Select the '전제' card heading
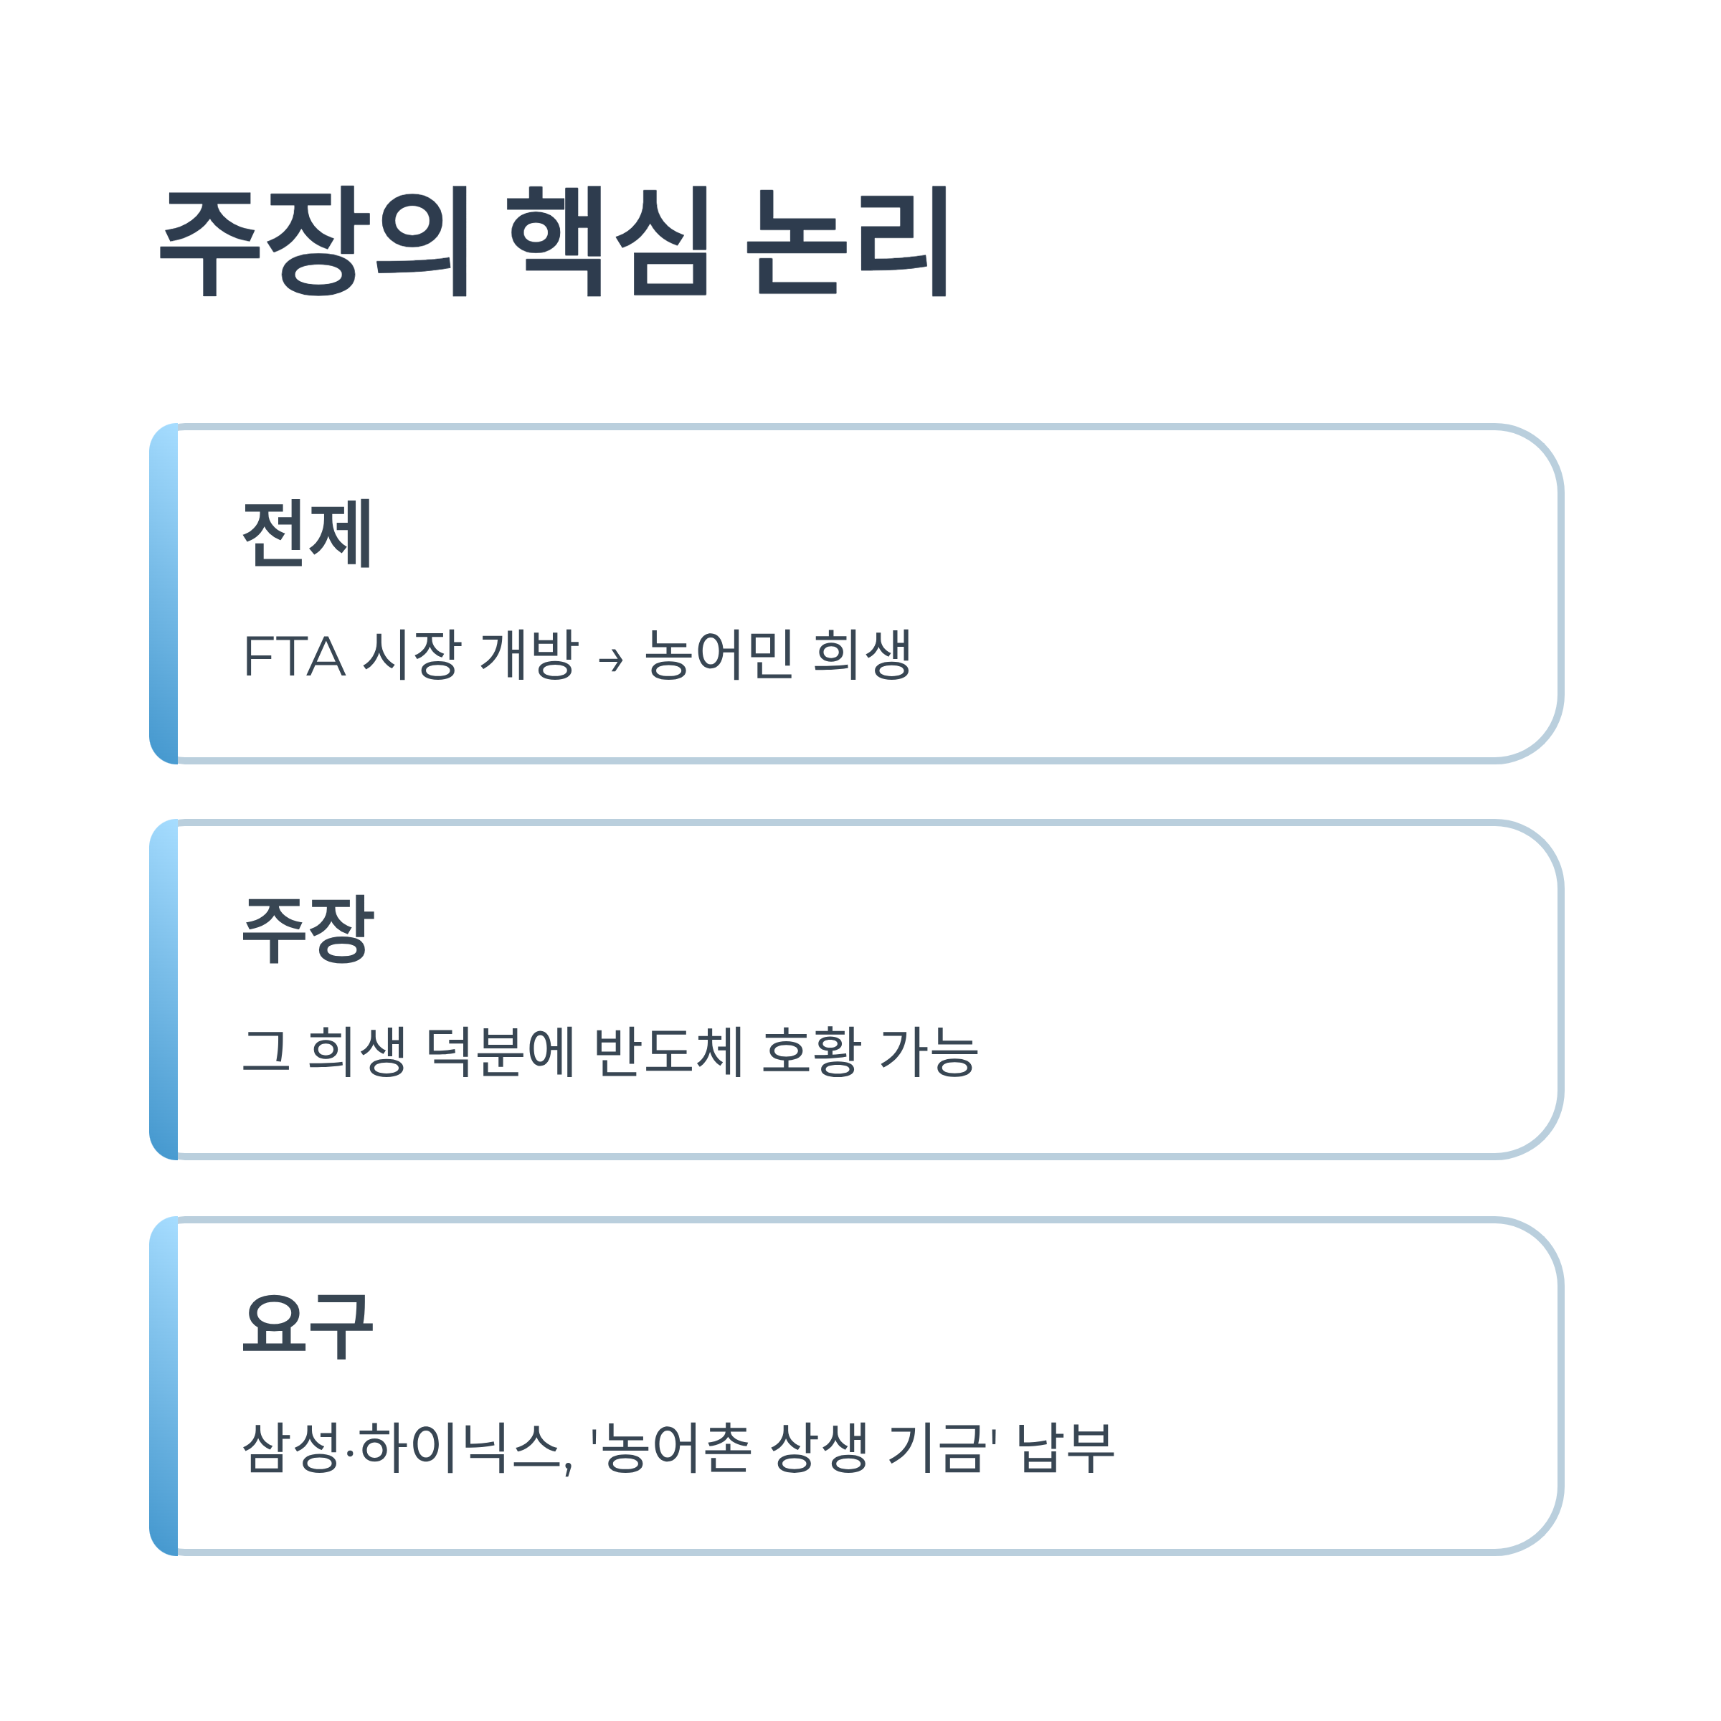Screen dimensions: 1721x1721 308,534
